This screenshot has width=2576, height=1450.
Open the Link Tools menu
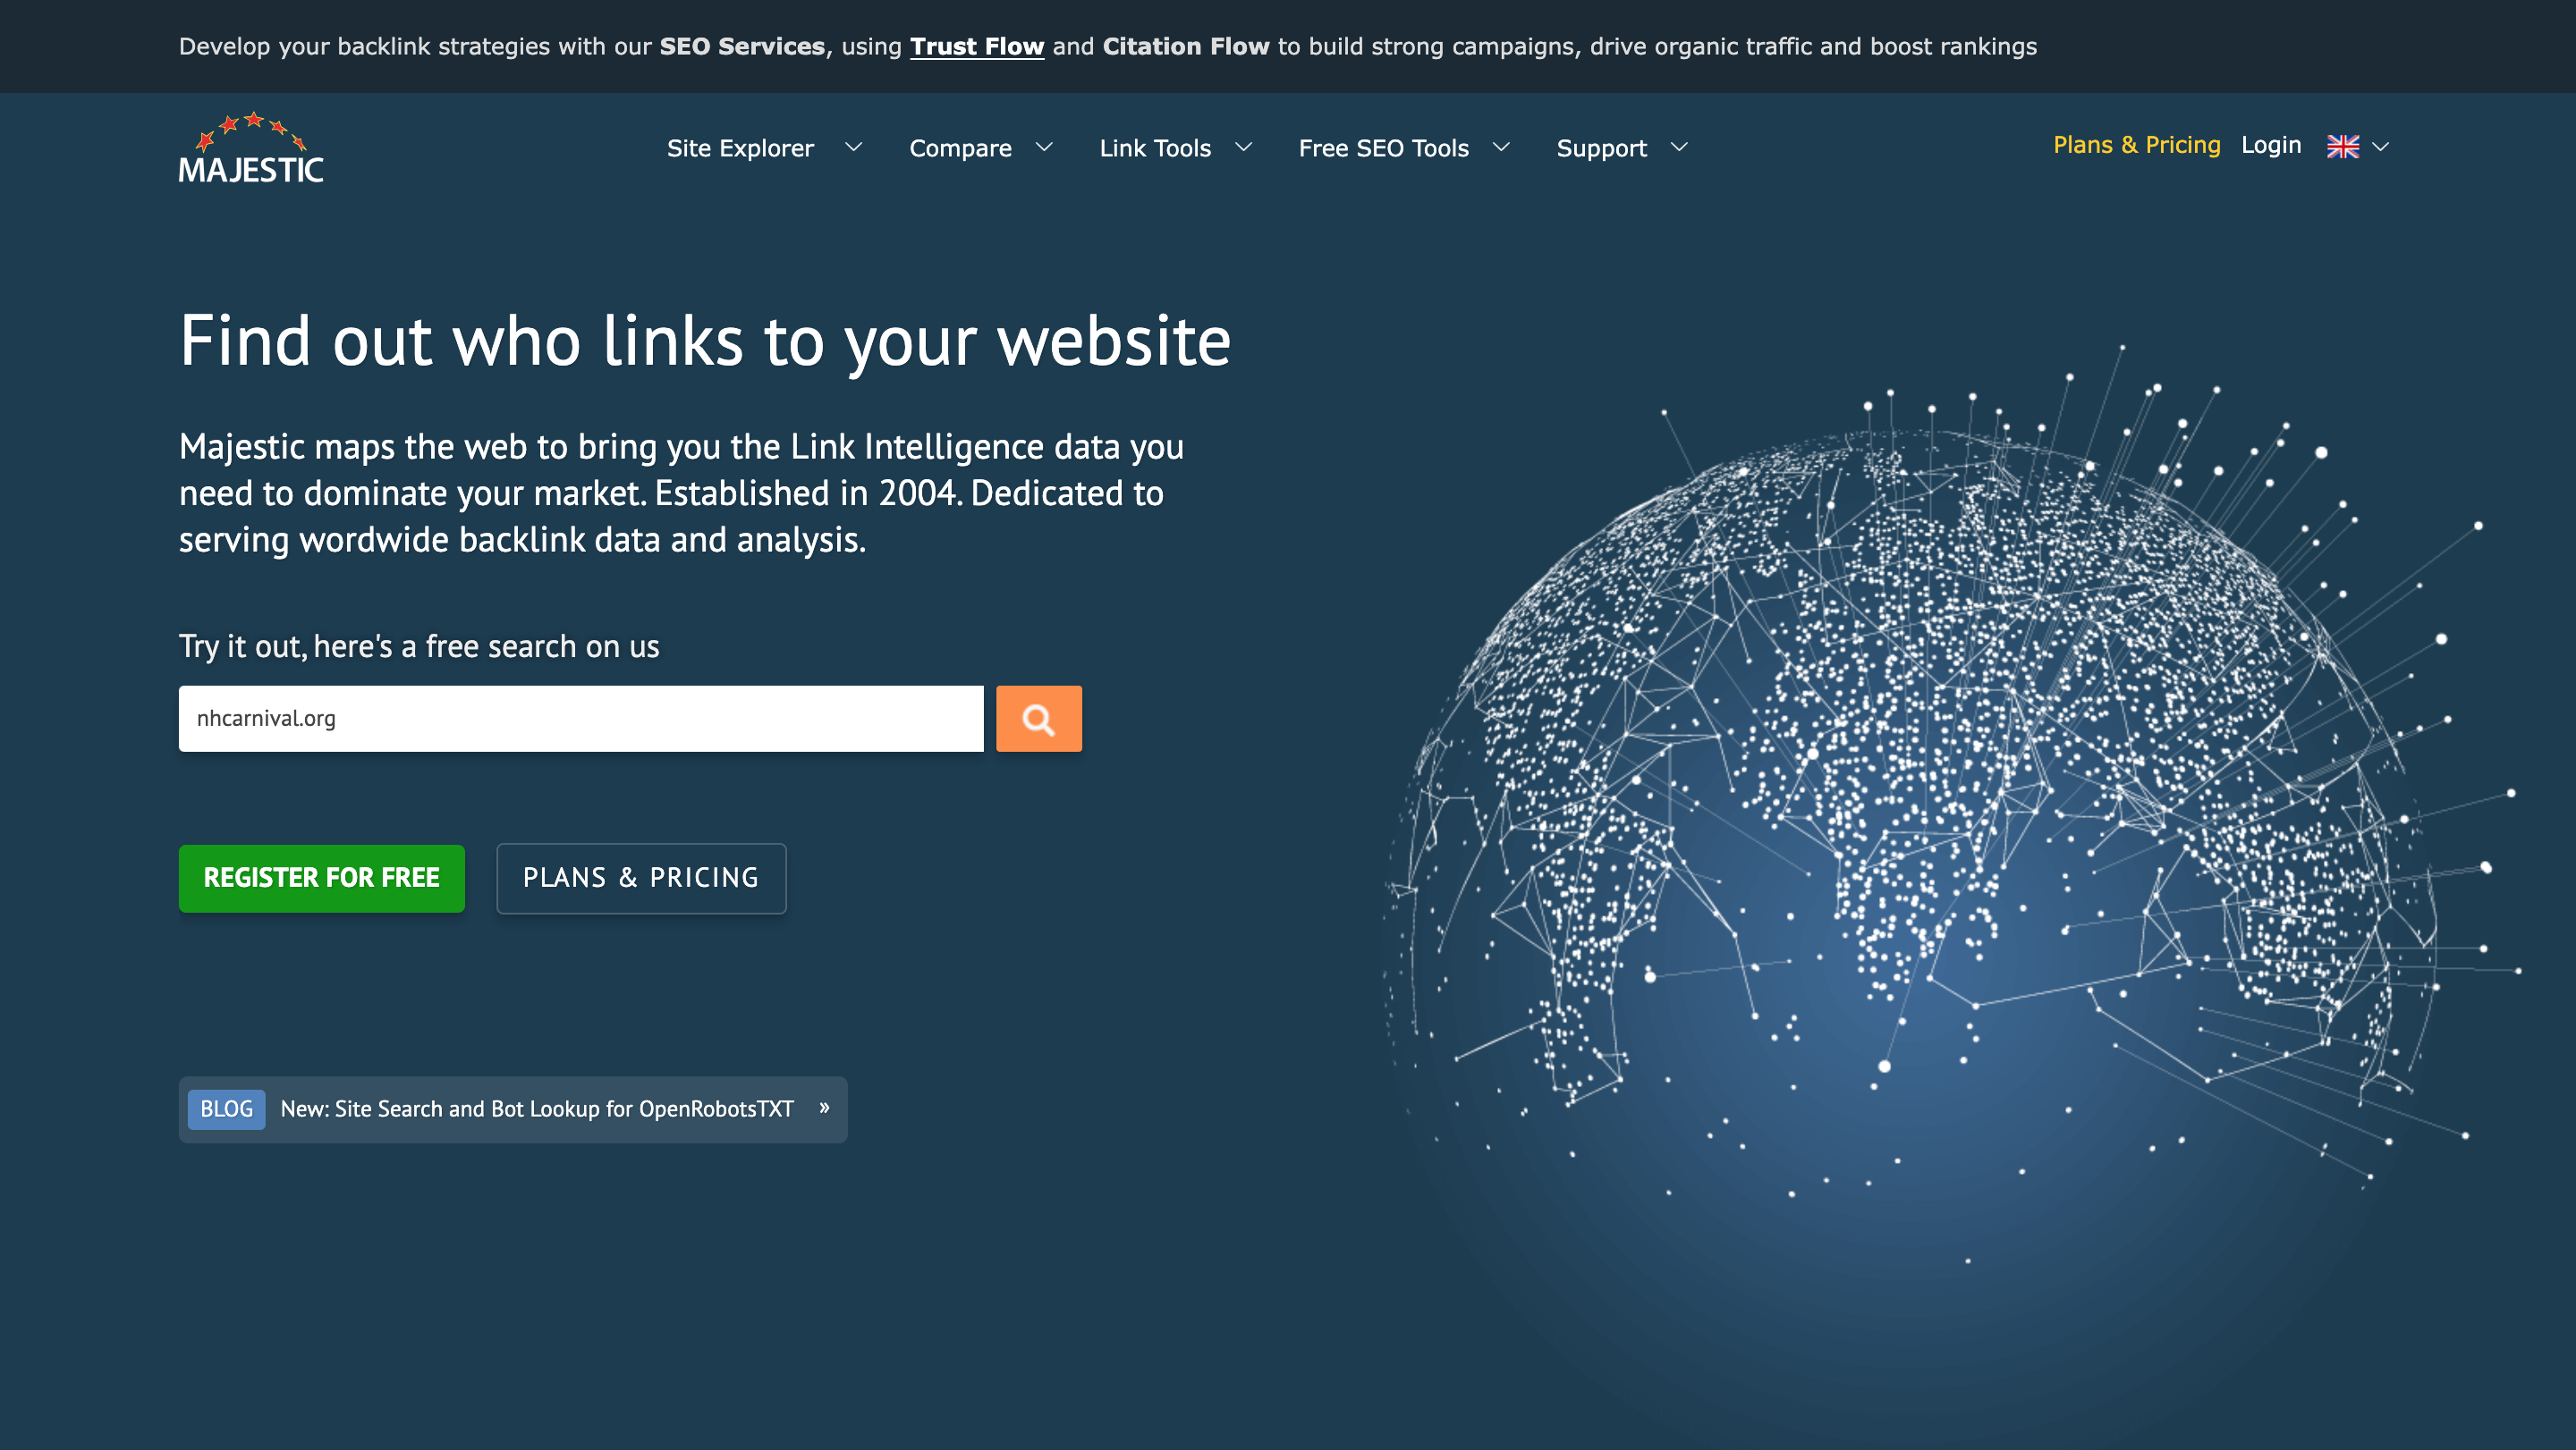(x=1155, y=148)
